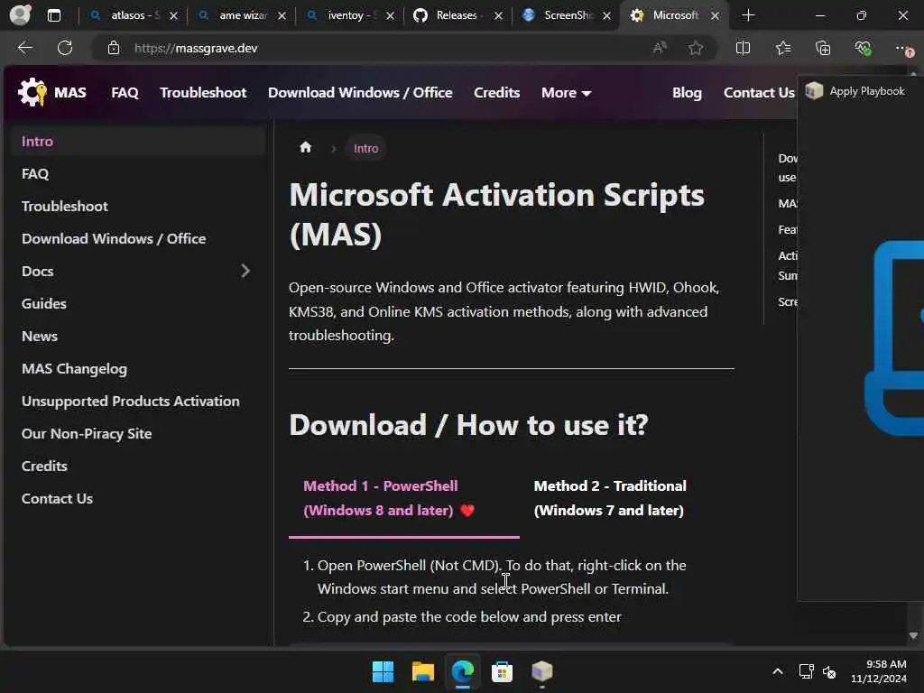Open MAS Changelog in the sidebar

tap(138, 369)
